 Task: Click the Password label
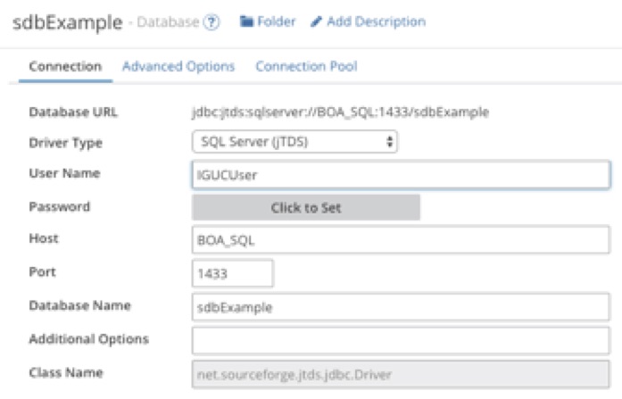pyautogui.click(x=60, y=206)
